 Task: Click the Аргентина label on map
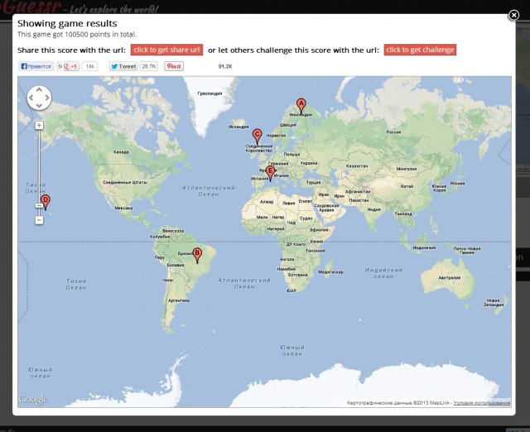179,300
